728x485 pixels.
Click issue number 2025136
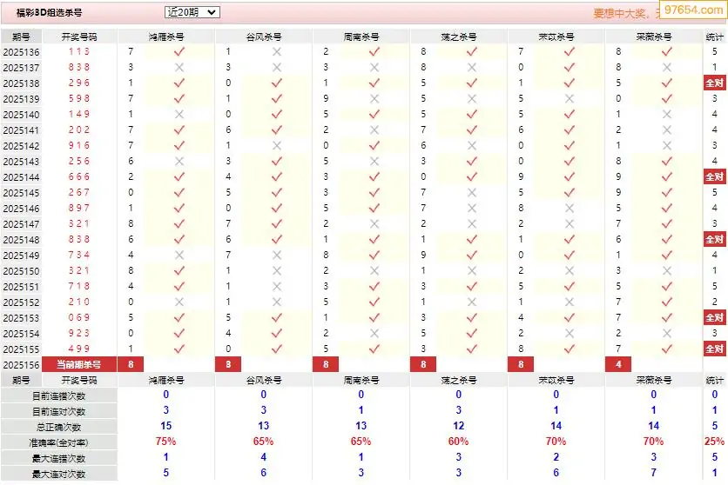click(21, 52)
